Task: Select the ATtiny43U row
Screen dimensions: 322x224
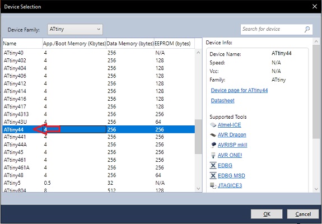Action: 99,122
